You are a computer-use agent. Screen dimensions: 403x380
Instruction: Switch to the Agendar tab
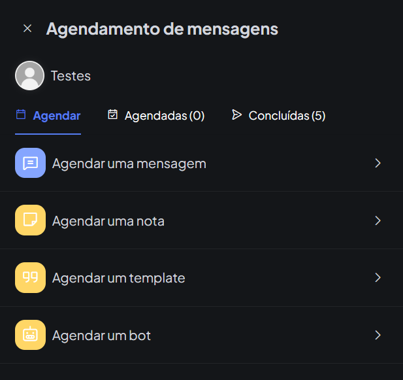[x=56, y=116]
